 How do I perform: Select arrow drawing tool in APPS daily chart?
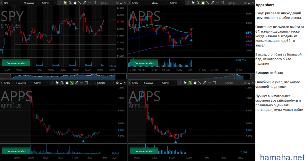coord(212,3)
